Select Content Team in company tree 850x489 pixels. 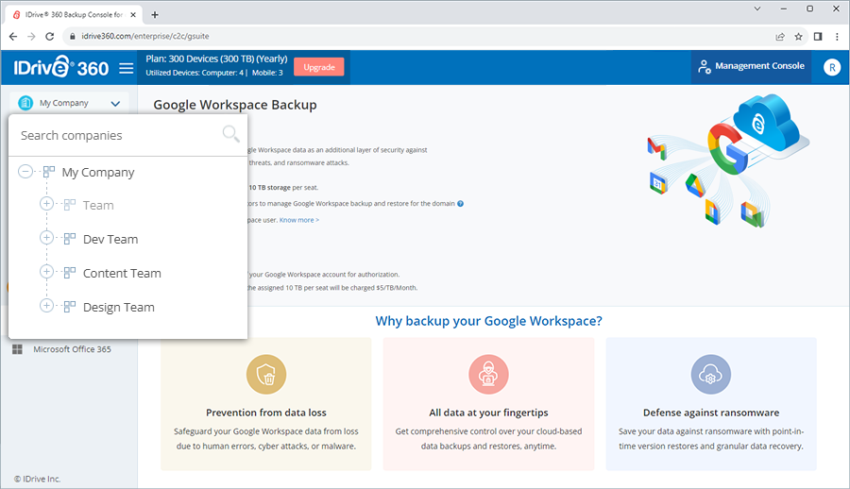coord(122,273)
